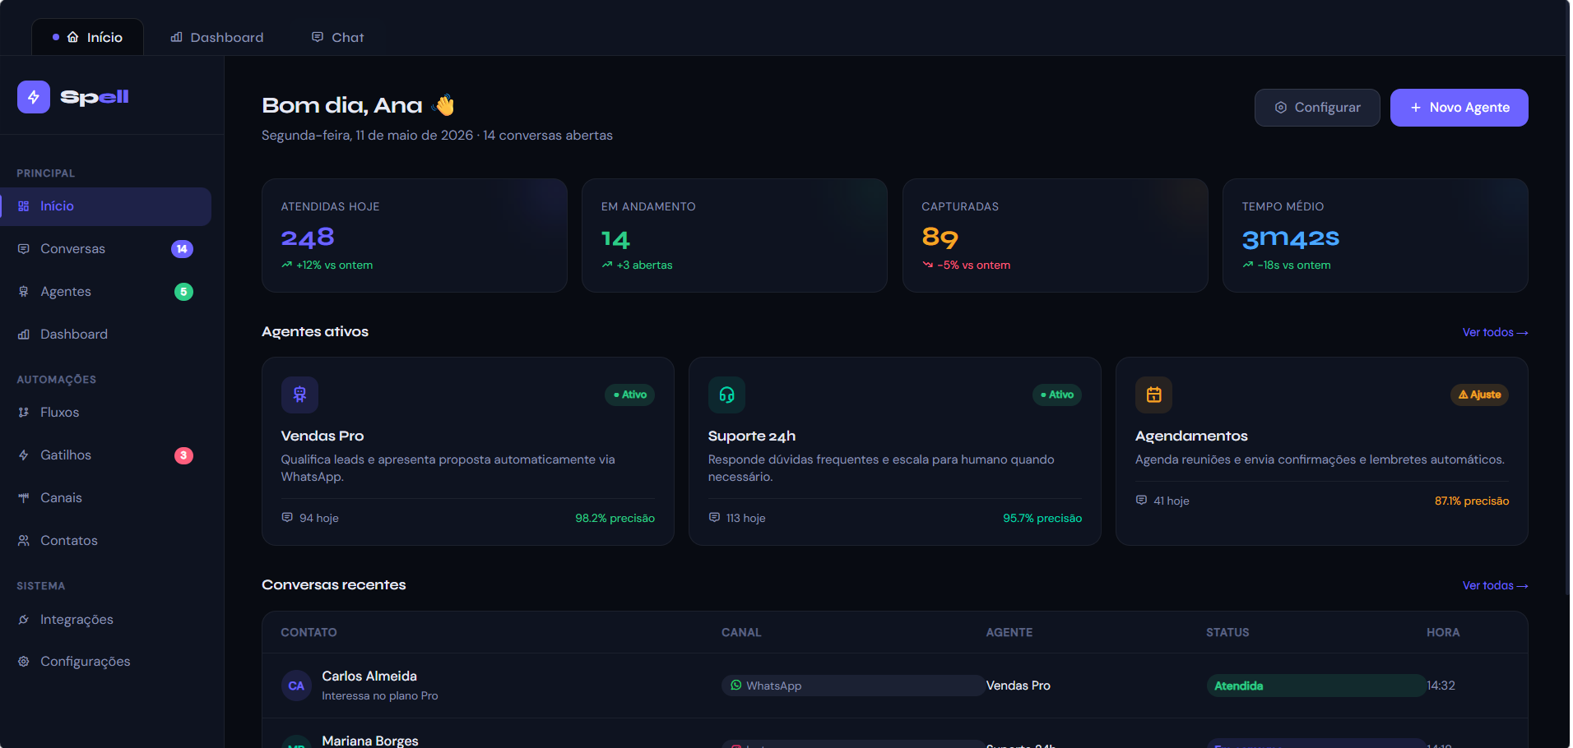Viewport: 1573px width, 748px height.
Task: Click the Suporte 24h headset icon
Action: [x=726, y=395]
